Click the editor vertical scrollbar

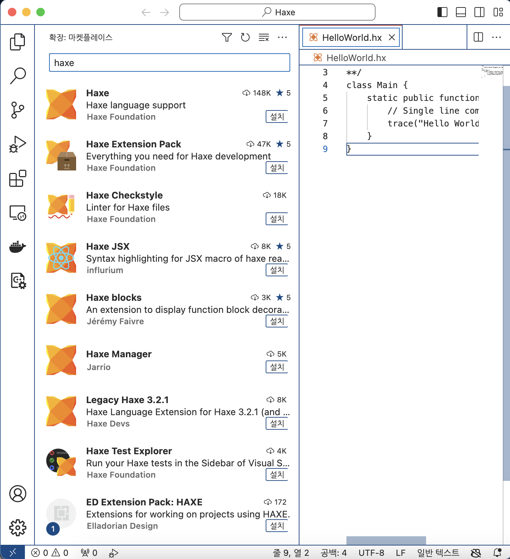coord(506,283)
